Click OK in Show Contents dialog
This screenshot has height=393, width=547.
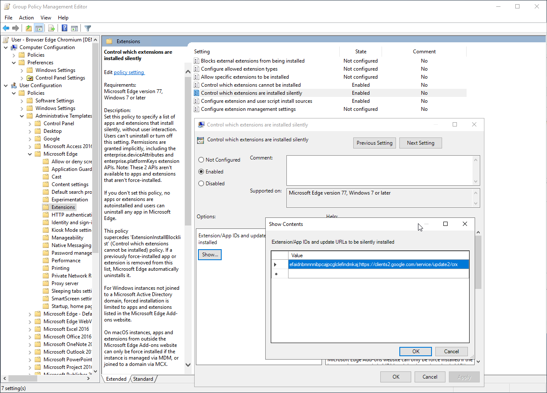coord(415,352)
